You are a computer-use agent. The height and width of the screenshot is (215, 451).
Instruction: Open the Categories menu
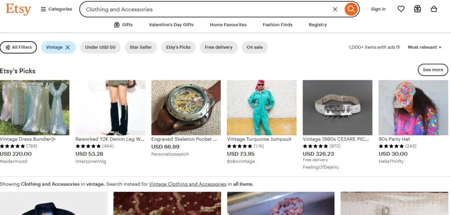pos(56,9)
